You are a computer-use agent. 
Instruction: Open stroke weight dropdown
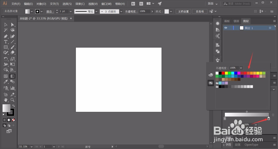tap(71, 11)
